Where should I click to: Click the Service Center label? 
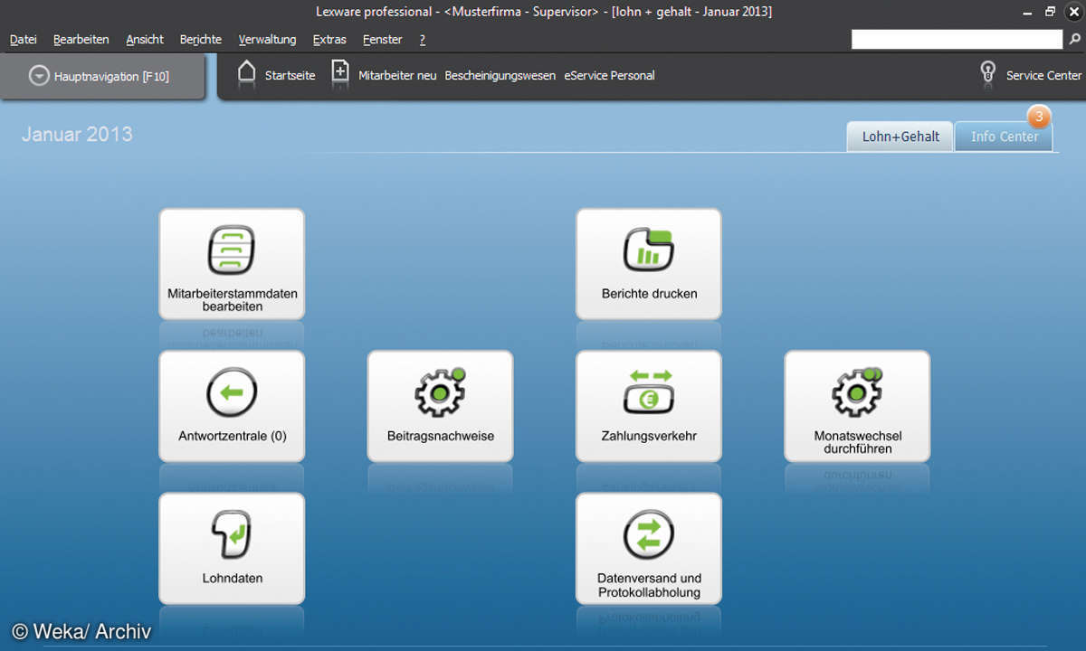1043,76
